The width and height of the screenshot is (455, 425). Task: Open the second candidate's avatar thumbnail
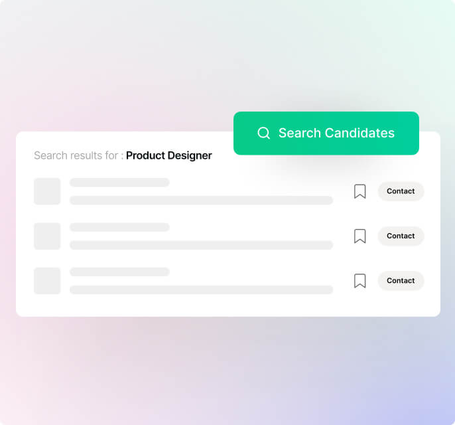pos(47,236)
